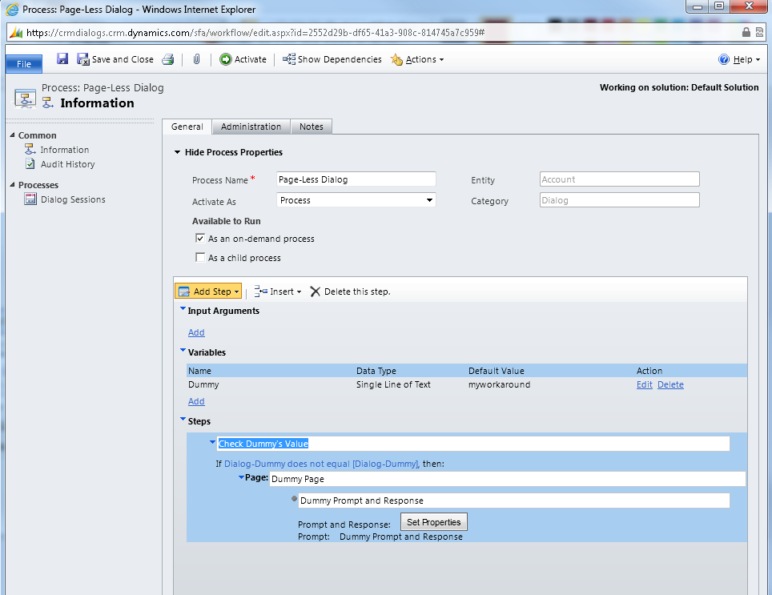Click the Edit link for Dummy variable
This screenshot has height=595, width=772.
pos(644,384)
